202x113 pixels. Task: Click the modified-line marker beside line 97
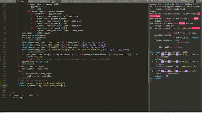[x=0, y=82]
